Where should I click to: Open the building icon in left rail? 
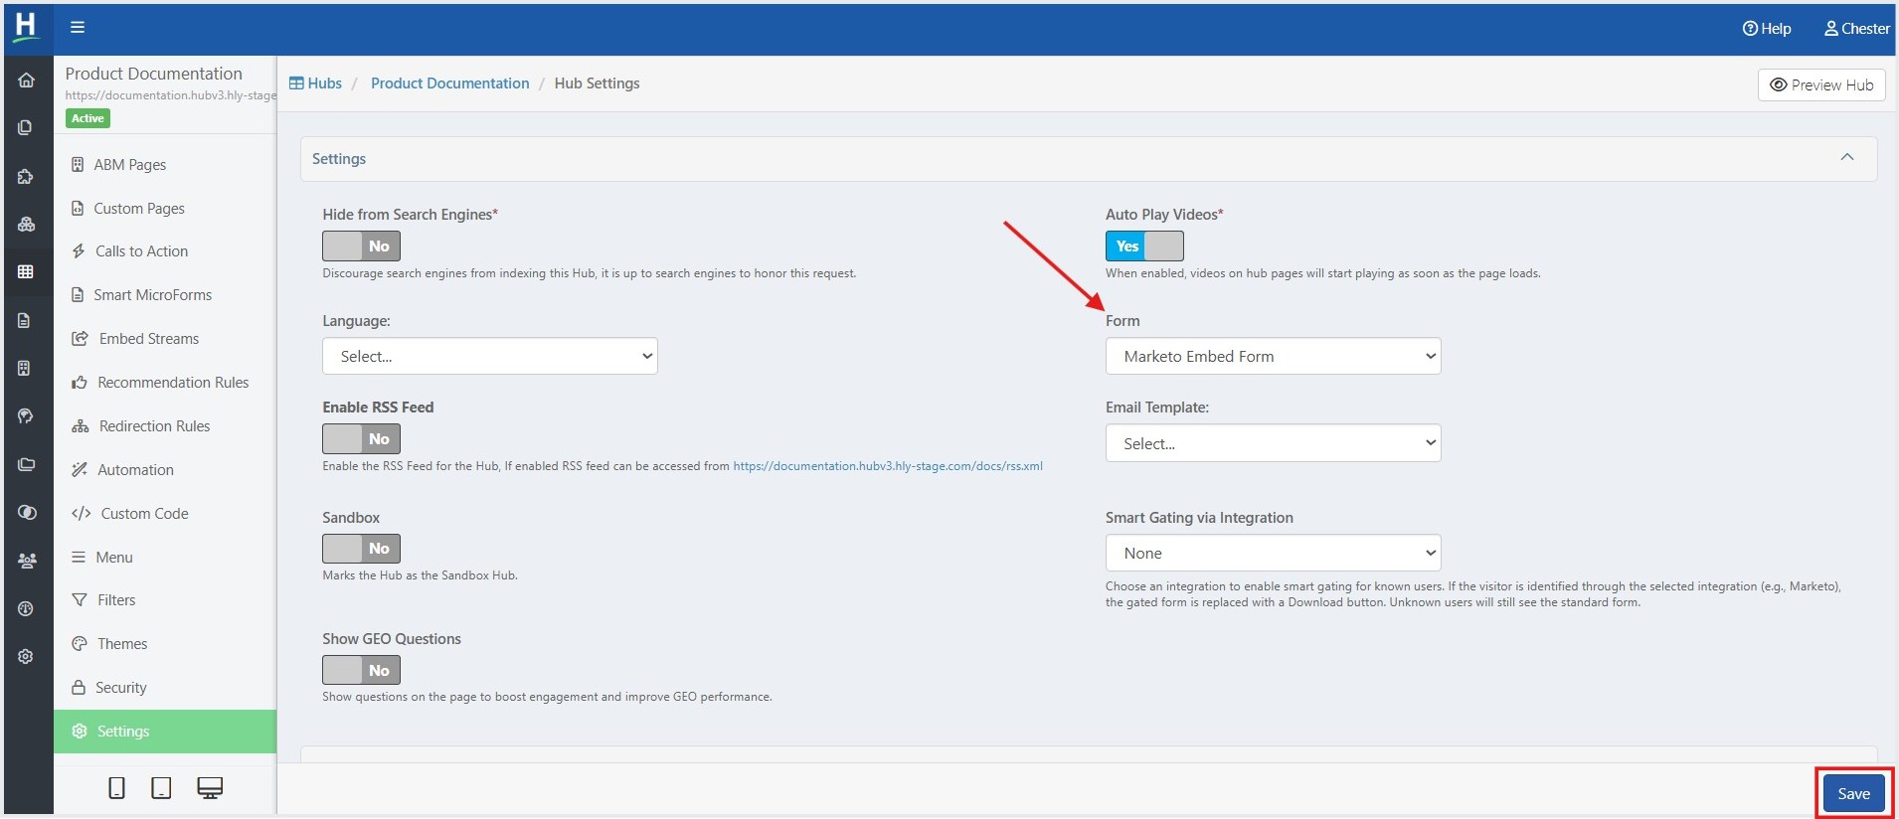point(26,368)
